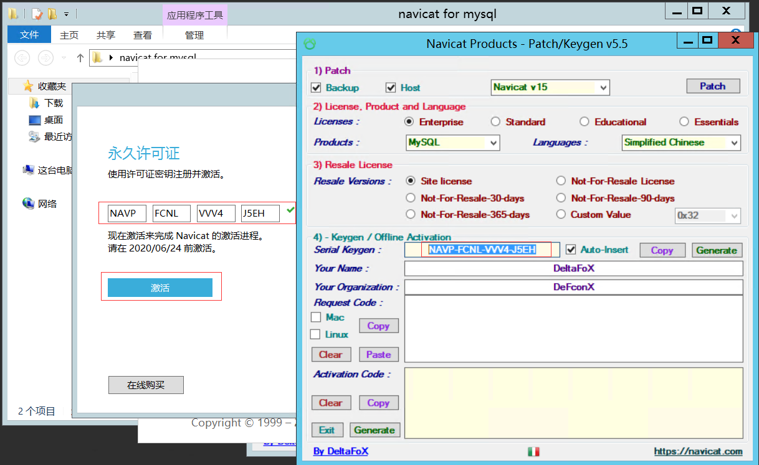Open the Languages Simplified Chinese dropdown

coord(681,143)
